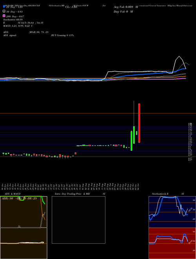Click the blue 20 Day legend swatch
The image size is (196, 259).
tap(4, 7)
